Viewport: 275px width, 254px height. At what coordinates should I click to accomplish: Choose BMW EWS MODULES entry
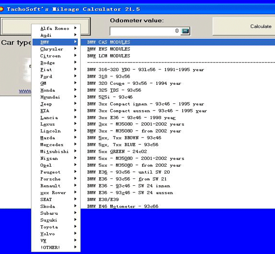178,49
